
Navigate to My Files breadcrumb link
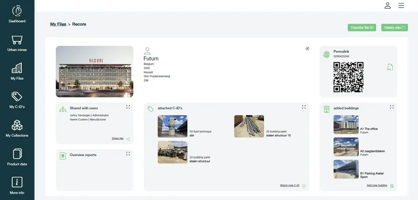[x=58, y=24]
